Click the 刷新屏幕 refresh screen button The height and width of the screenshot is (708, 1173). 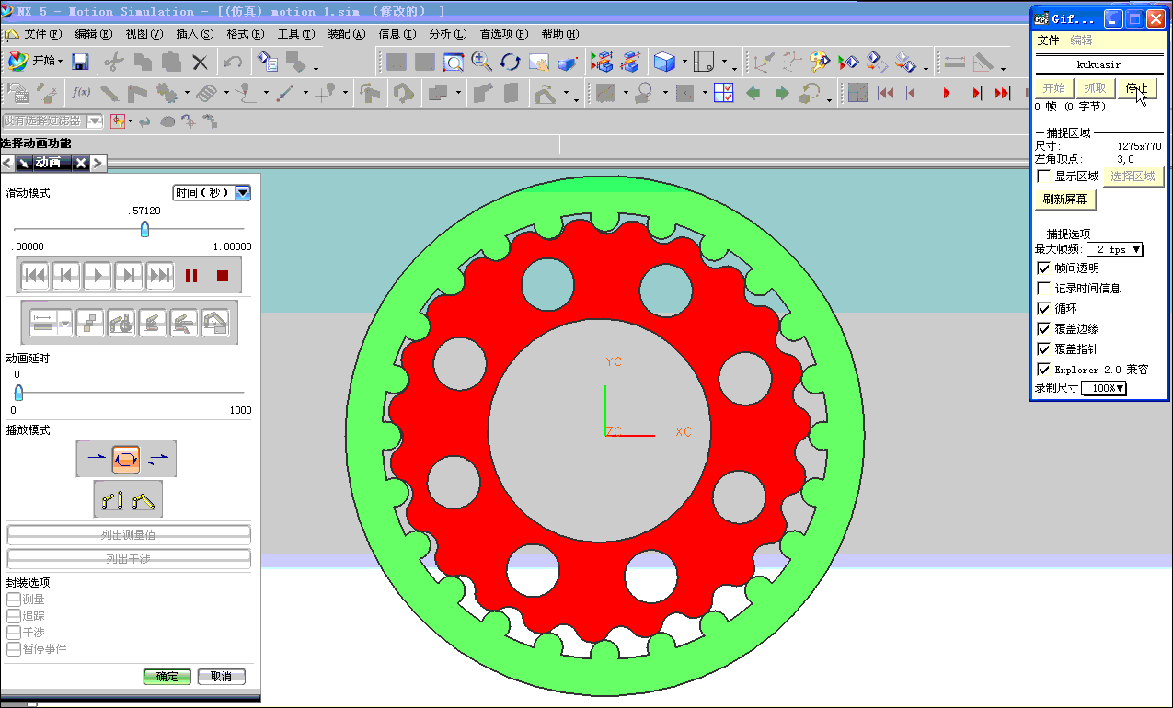(x=1065, y=199)
